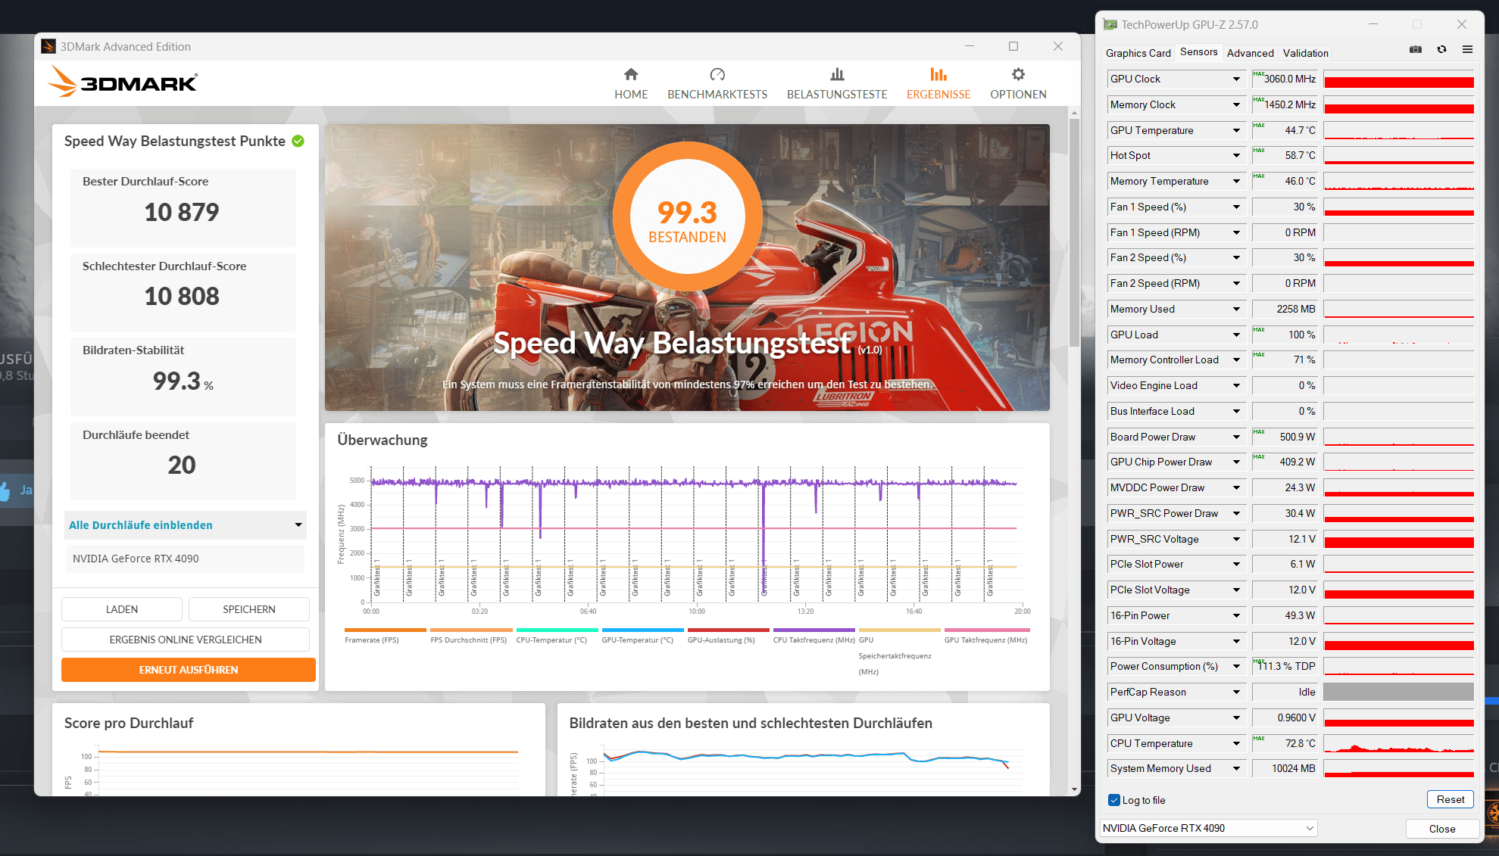Open the NVIDIA GeForce RTX 4090 combo box in GPU-Z
Image resolution: width=1499 pixels, height=856 pixels.
(x=1208, y=828)
